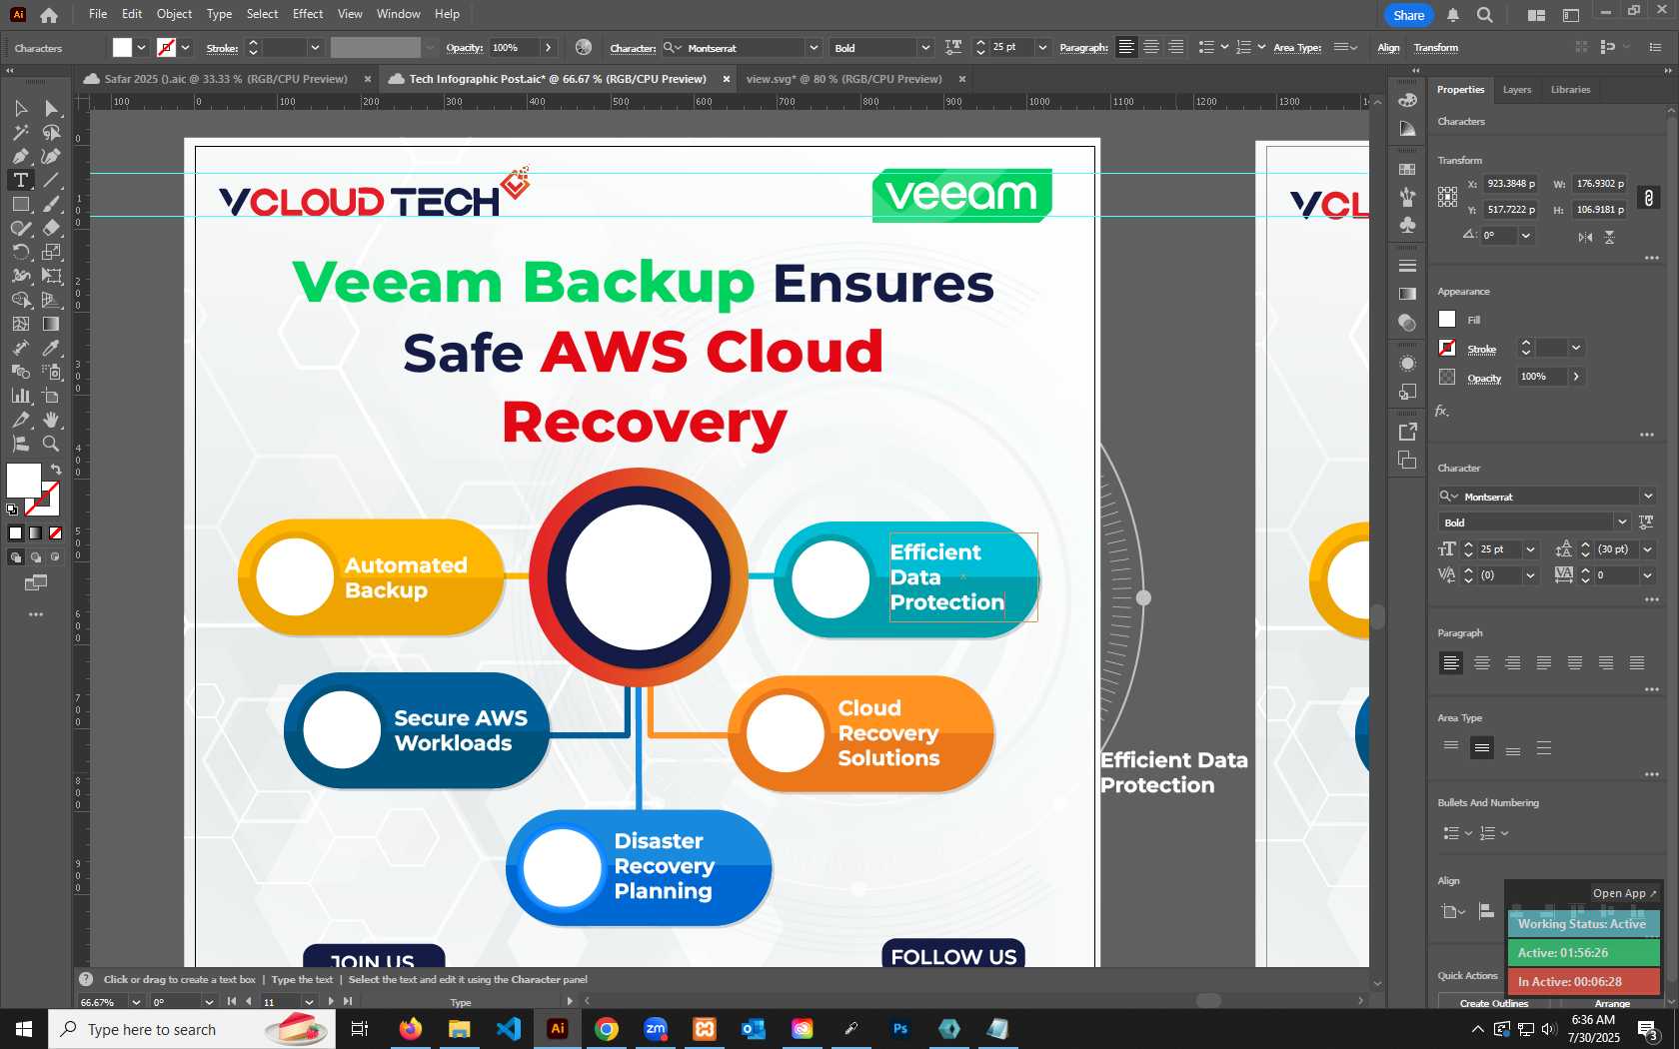Switch to Libraries panel tab

(x=1570, y=90)
